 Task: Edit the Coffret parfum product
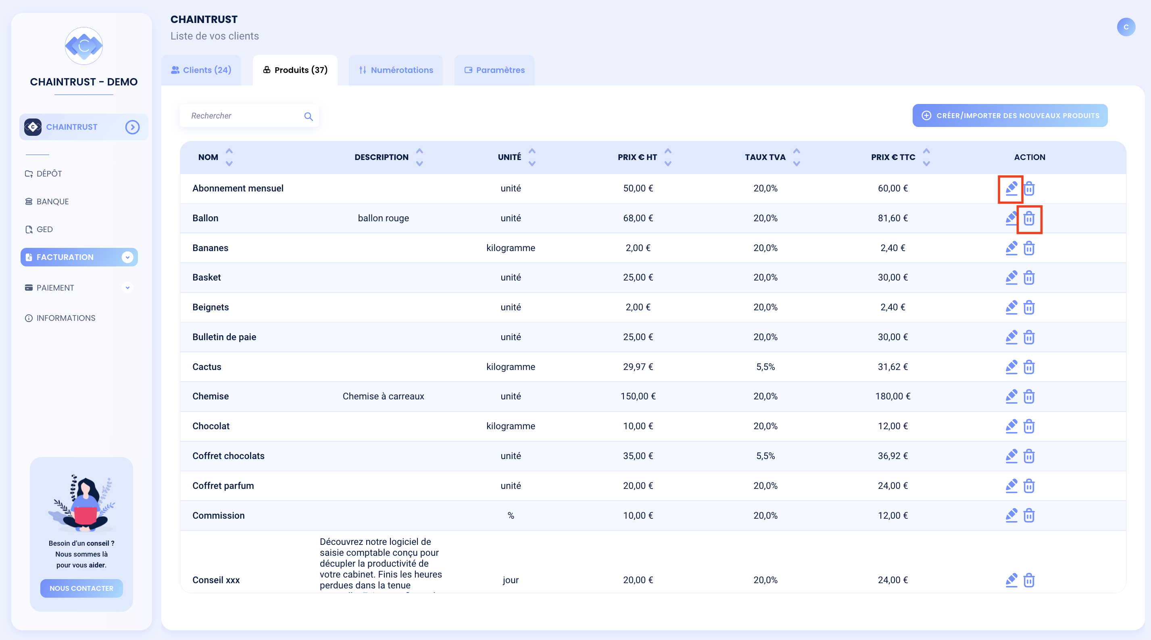(1011, 486)
